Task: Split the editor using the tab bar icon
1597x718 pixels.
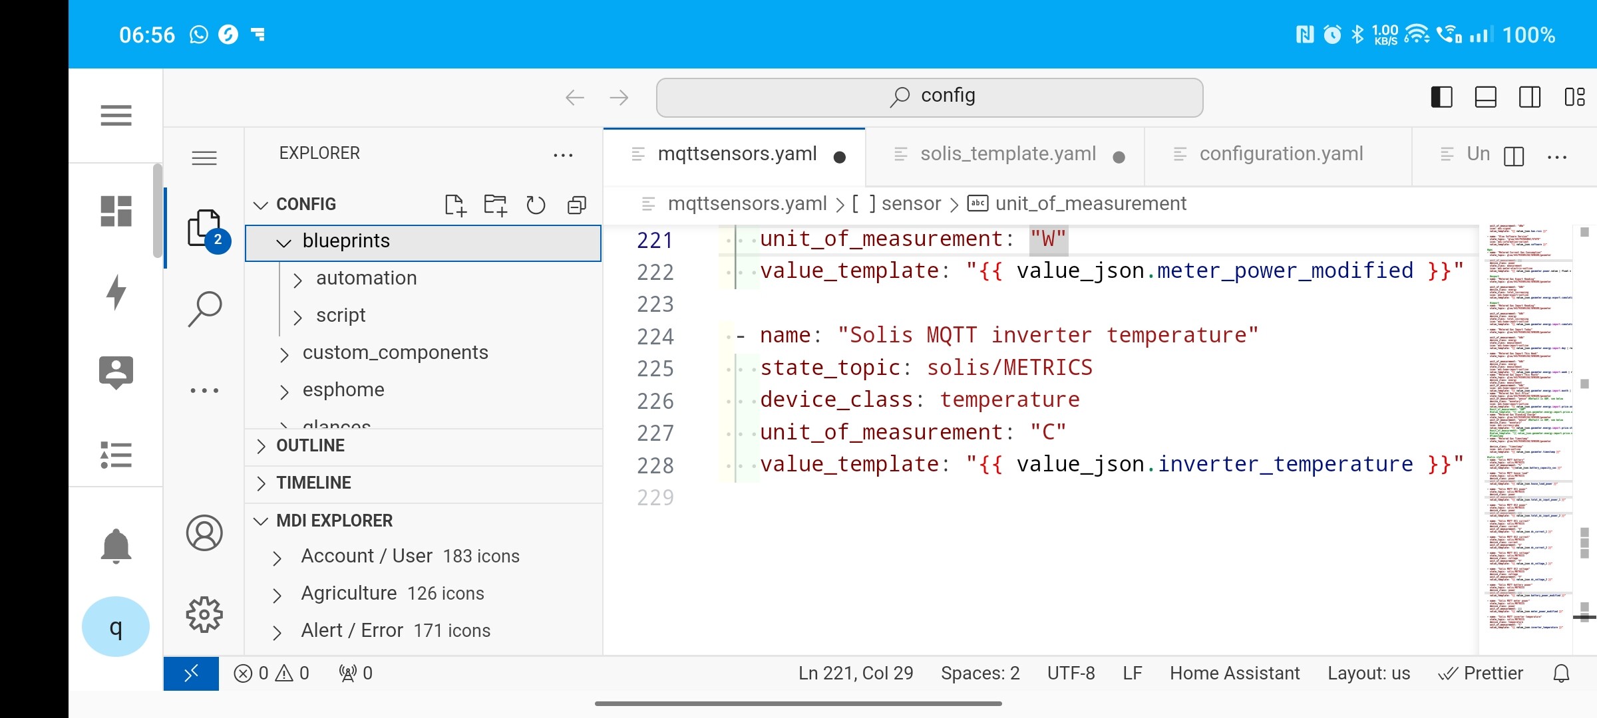Action: pyautogui.click(x=1513, y=157)
